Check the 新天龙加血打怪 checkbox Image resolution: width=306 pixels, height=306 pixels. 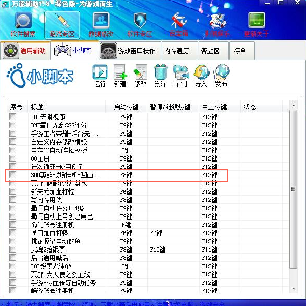click(x=13, y=192)
